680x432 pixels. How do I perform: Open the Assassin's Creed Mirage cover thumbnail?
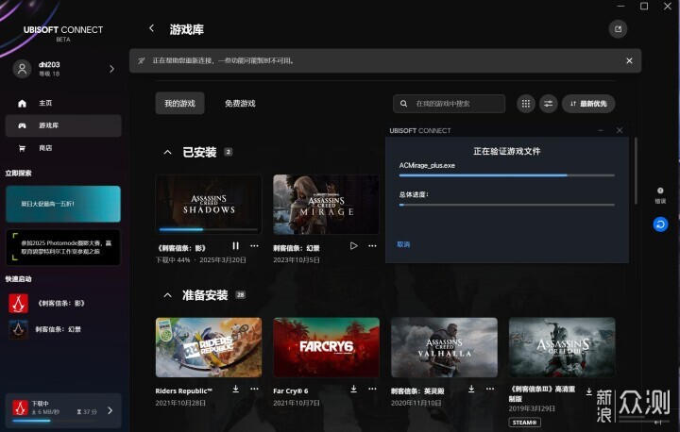pos(326,204)
